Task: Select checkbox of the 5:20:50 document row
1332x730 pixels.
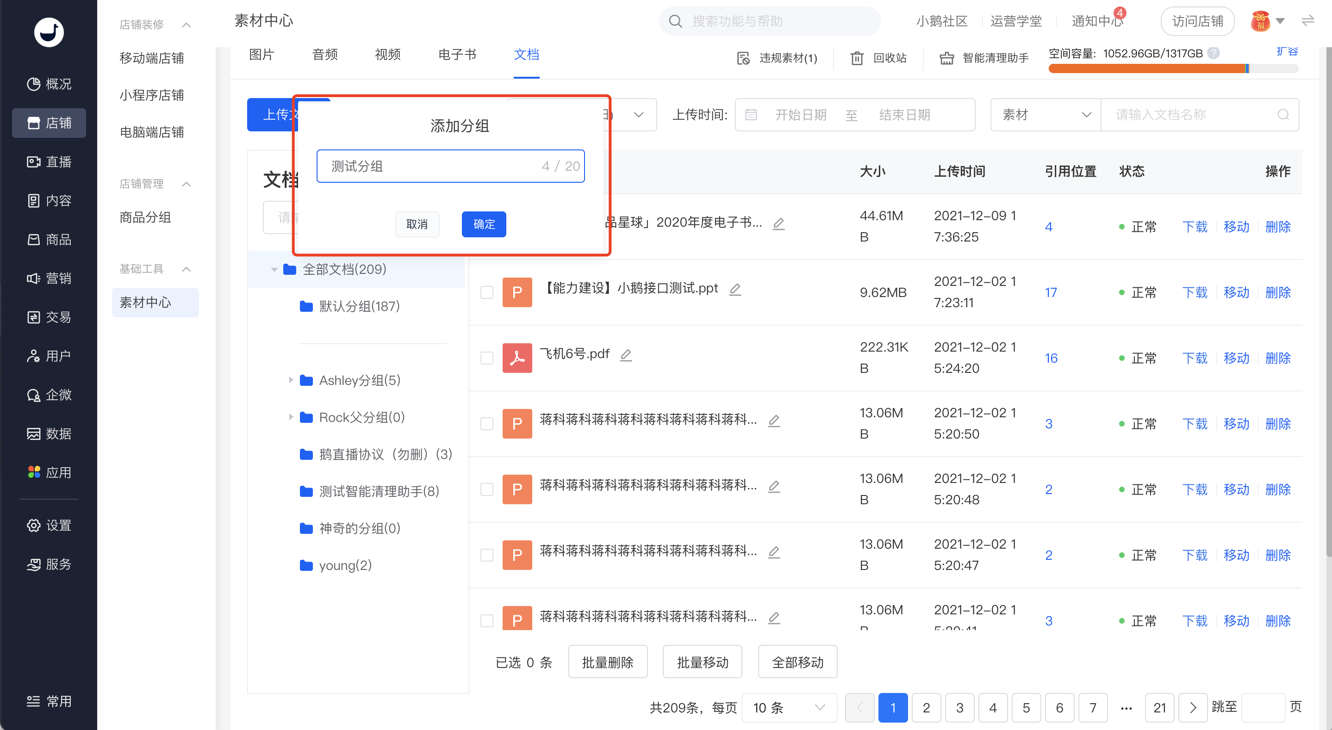Action: coord(486,423)
